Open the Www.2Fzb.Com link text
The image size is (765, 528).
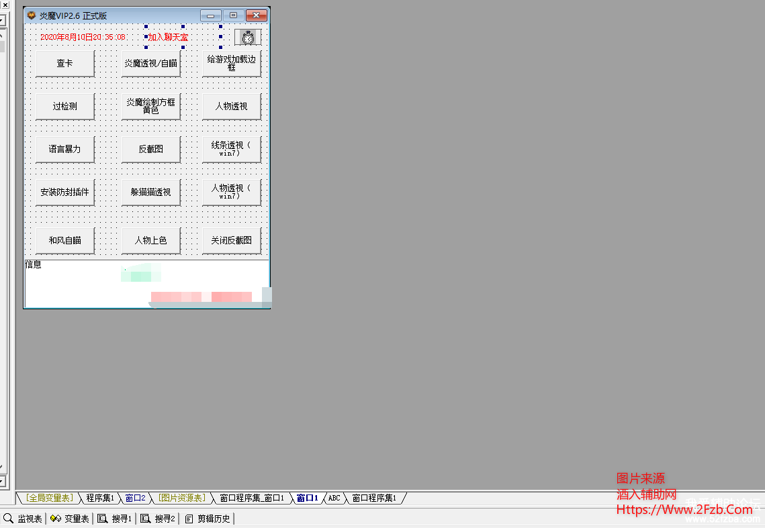(x=686, y=510)
